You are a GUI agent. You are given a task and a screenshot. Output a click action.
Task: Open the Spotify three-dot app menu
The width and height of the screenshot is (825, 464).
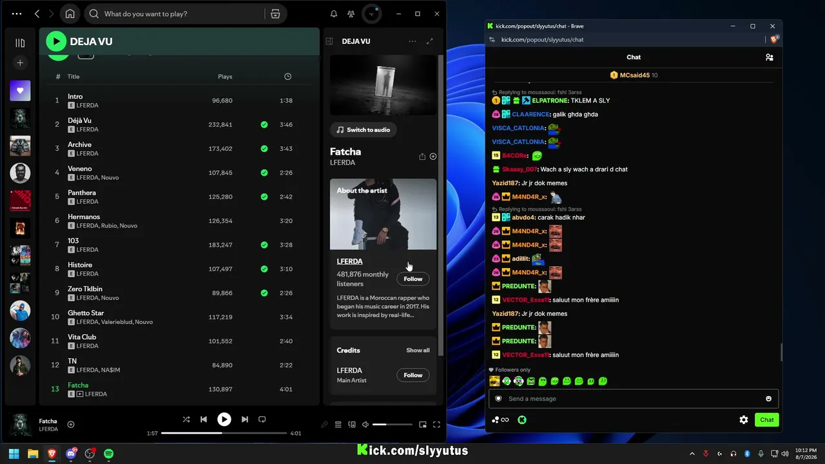coord(17,14)
